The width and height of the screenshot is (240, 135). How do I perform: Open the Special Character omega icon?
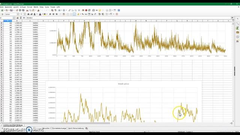[93, 10]
